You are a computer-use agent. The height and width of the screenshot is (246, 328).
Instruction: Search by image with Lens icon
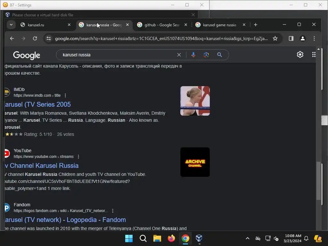pyautogui.click(x=206, y=55)
